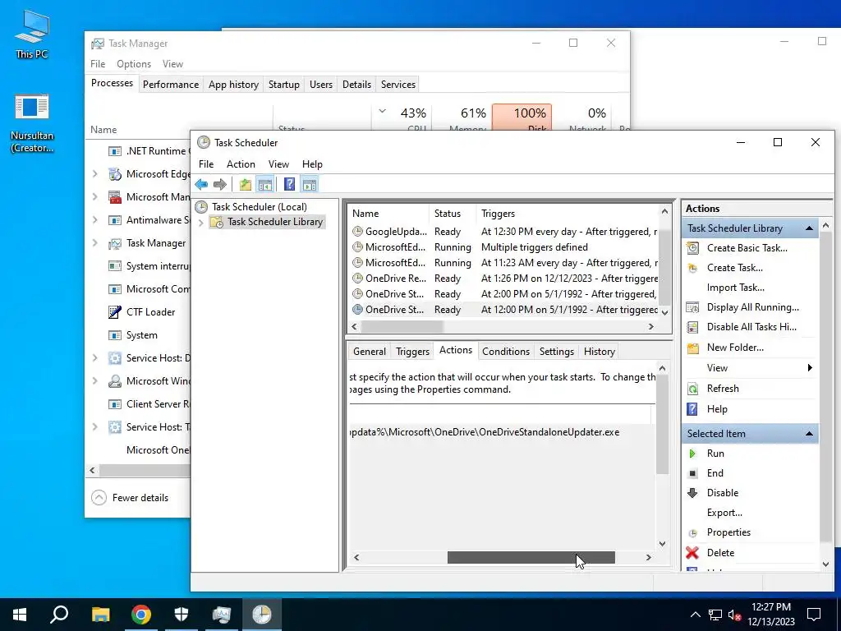Open Performance tab in Task Manager
Screen dimensions: 841x631
tap(171, 85)
